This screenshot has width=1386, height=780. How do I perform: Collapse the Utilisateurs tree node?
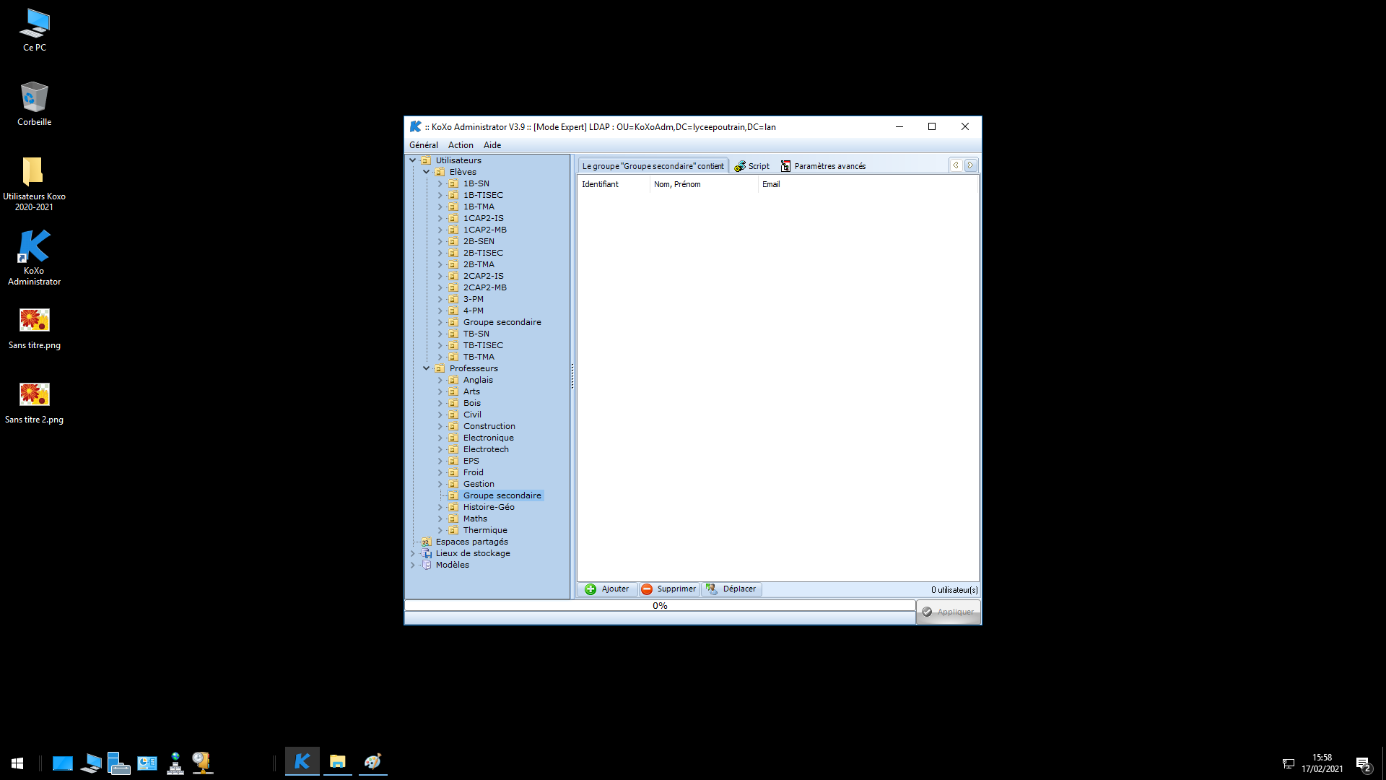click(x=412, y=160)
